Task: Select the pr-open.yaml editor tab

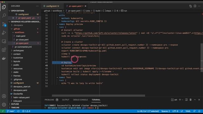Action: pyautogui.click(x=75, y=6)
